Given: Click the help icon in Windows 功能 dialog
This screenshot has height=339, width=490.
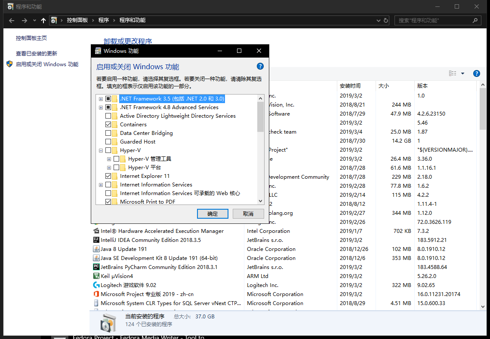Looking at the screenshot, I should pos(260,66).
